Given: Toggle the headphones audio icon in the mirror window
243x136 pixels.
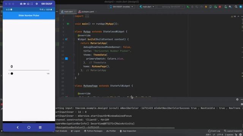Looking at the screenshot, I should click(x=28, y=4).
